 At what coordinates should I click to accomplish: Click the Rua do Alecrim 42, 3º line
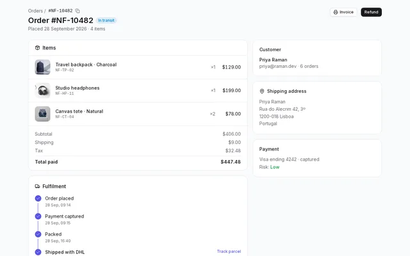pyautogui.click(x=283, y=109)
